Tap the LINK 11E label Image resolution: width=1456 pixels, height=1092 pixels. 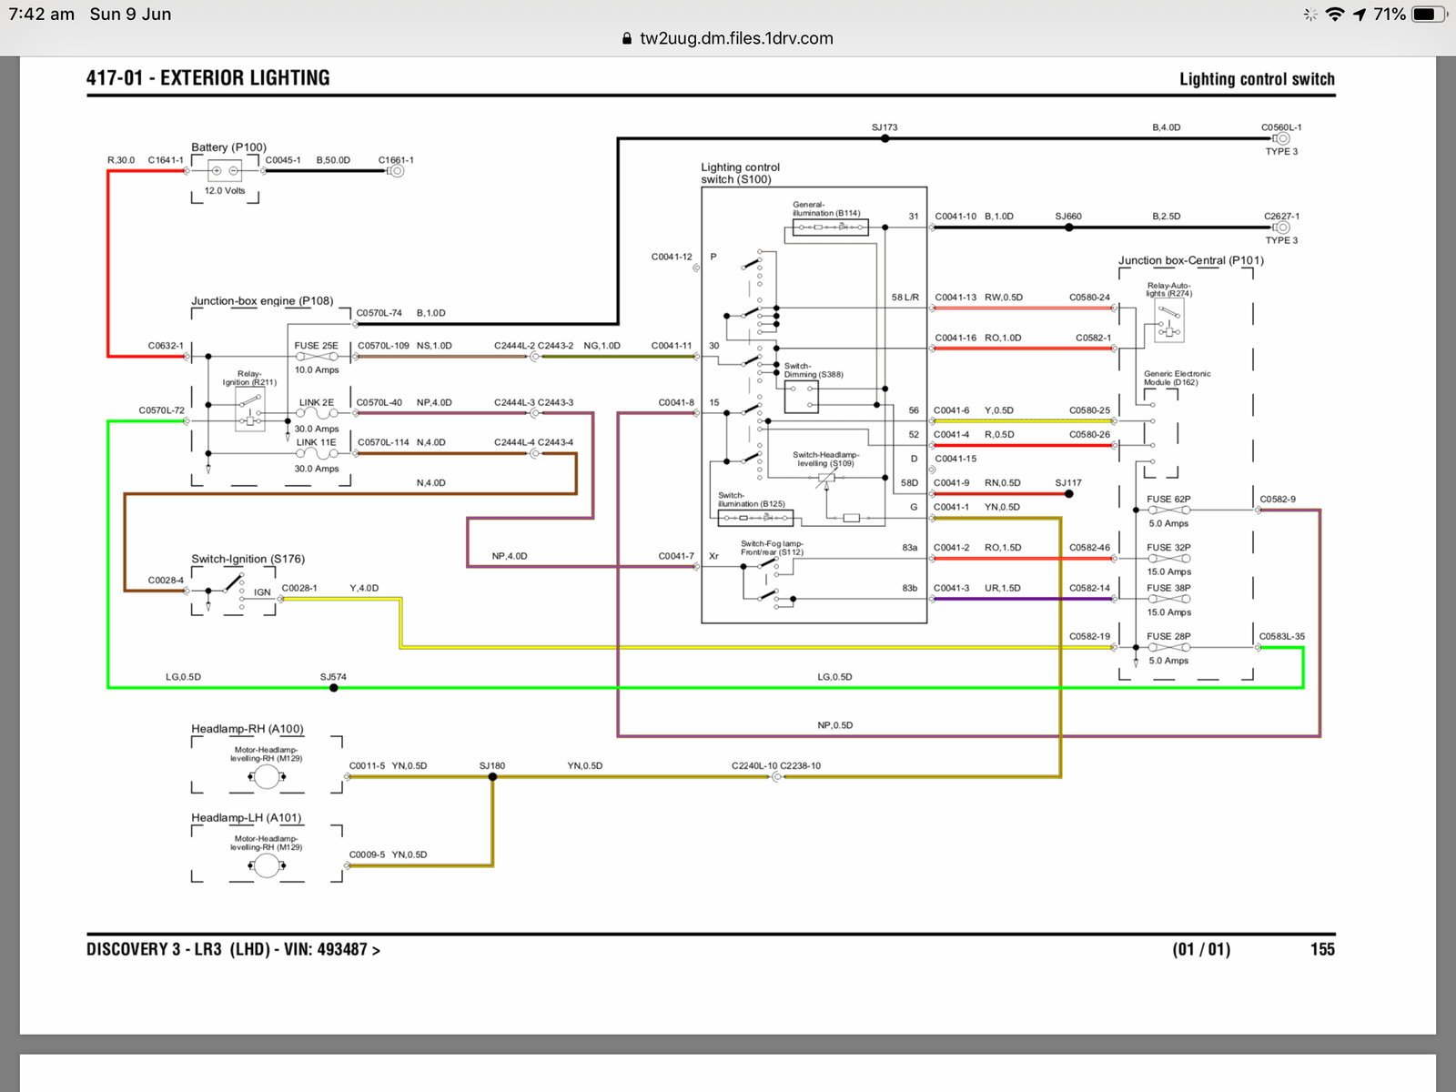pyautogui.click(x=317, y=442)
